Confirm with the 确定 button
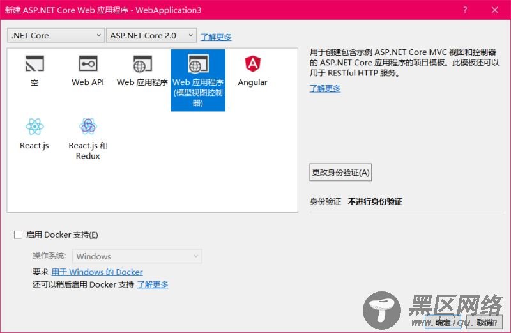The height and width of the screenshot is (333, 511). [443, 322]
